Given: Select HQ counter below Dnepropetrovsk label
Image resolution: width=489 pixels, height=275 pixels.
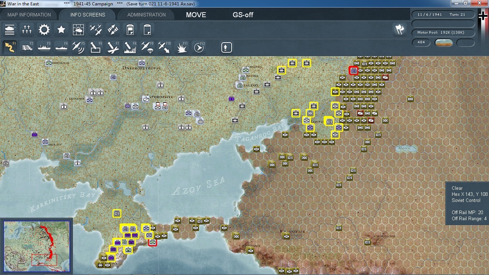Looking at the screenshot, I should [113, 77].
